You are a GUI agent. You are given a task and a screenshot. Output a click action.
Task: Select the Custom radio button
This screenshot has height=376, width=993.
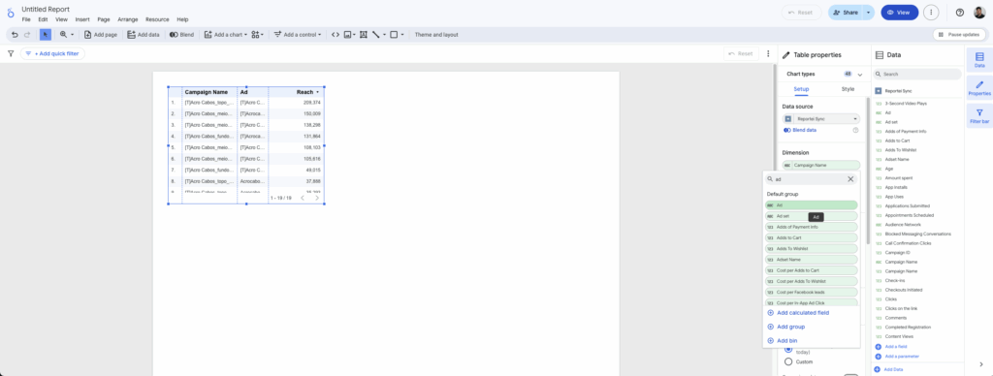(788, 361)
